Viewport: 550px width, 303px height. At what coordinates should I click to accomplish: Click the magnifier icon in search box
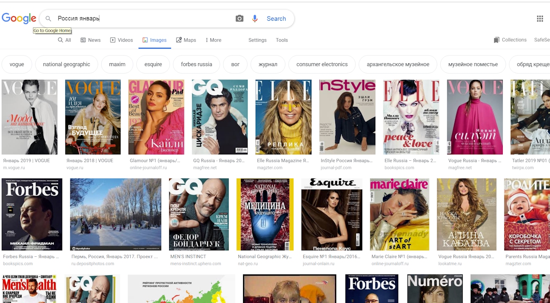pyautogui.click(x=49, y=19)
